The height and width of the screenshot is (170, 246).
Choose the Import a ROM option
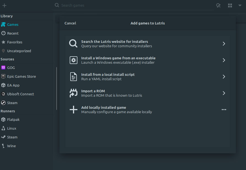click(x=148, y=93)
